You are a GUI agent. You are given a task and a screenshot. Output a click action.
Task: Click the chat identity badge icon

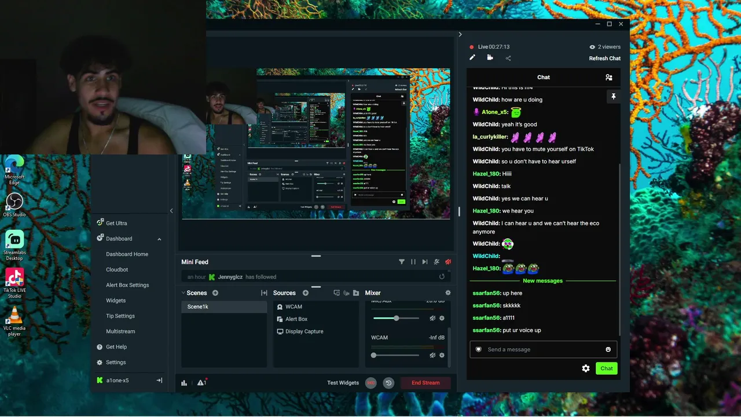coord(478,349)
